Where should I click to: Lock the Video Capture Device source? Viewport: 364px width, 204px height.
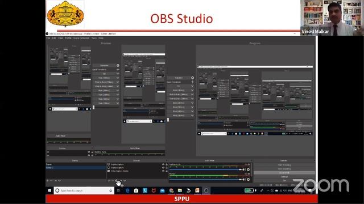tap(167, 171)
